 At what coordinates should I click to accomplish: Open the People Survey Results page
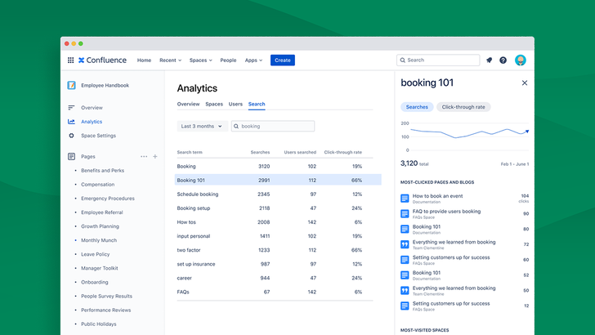(x=106, y=297)
